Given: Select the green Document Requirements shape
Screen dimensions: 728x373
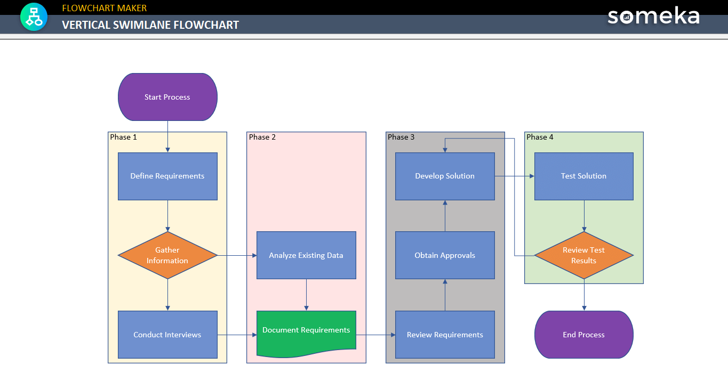Looking at the screenshot, I should point(306,330).
